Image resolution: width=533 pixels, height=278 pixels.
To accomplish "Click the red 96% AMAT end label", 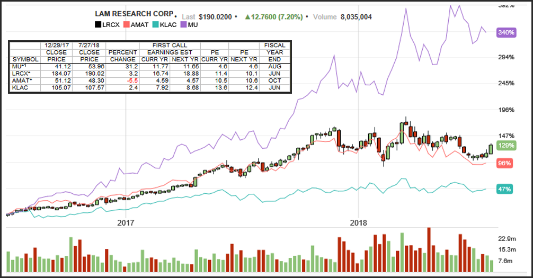I will 504,163.
